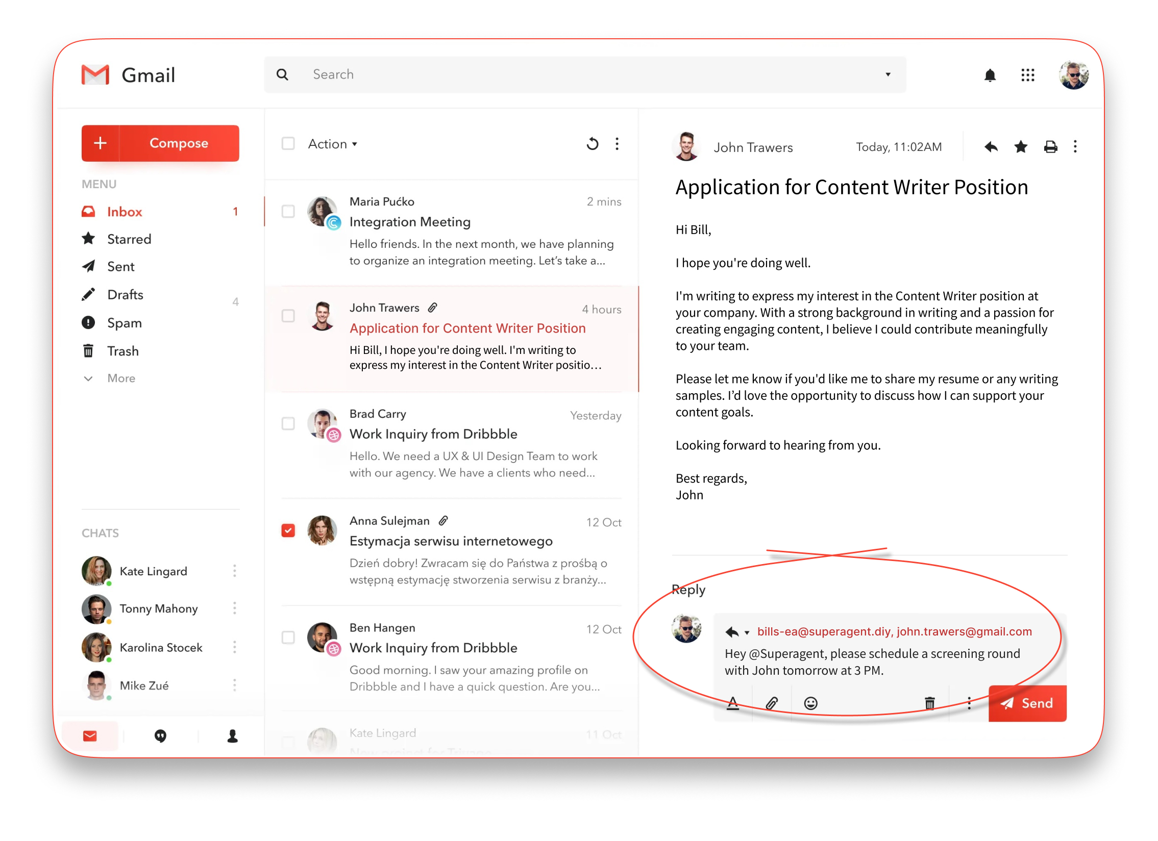
Task: Click into the Search field
Action: point(561,74)
